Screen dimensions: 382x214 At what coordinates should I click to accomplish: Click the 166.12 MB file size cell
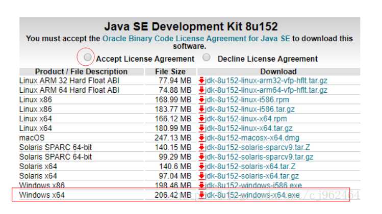(173, 119)
